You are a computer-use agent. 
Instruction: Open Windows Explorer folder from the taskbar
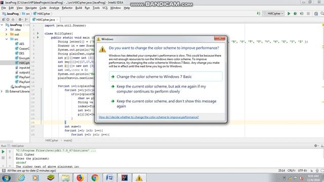[x=65, y=177]
